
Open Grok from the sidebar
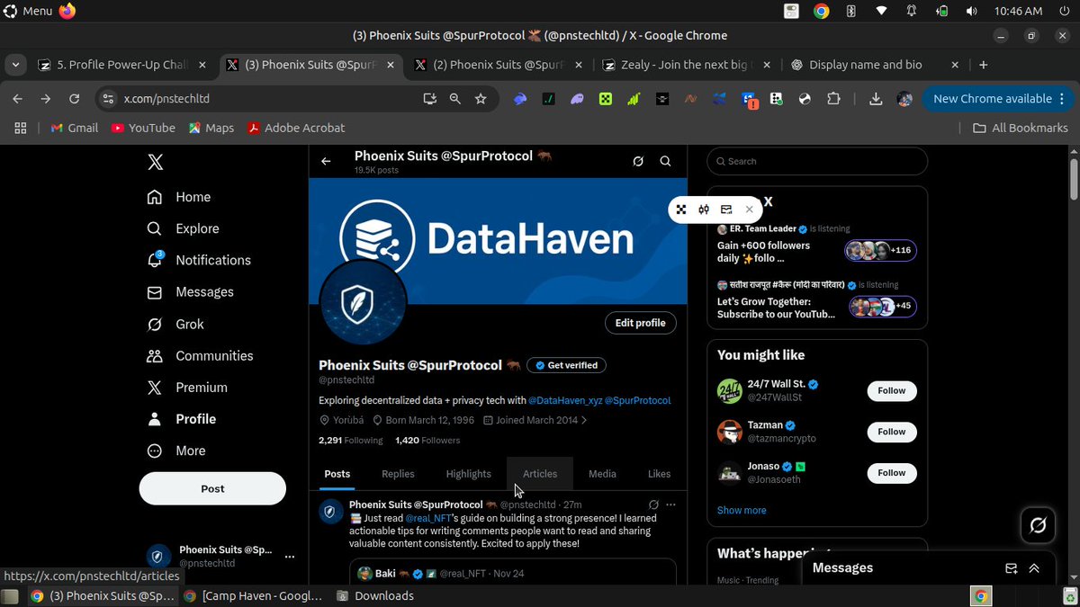pos(175,324)
